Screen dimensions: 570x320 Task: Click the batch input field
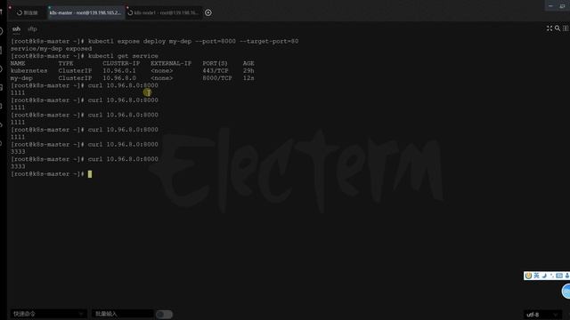(x=122, y=314)
